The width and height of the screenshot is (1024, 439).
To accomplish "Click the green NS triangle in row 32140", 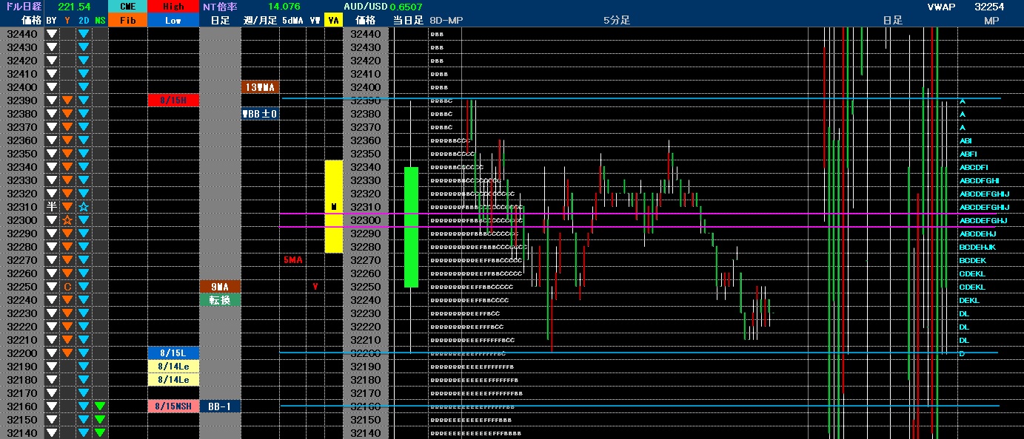I will 100,433.
